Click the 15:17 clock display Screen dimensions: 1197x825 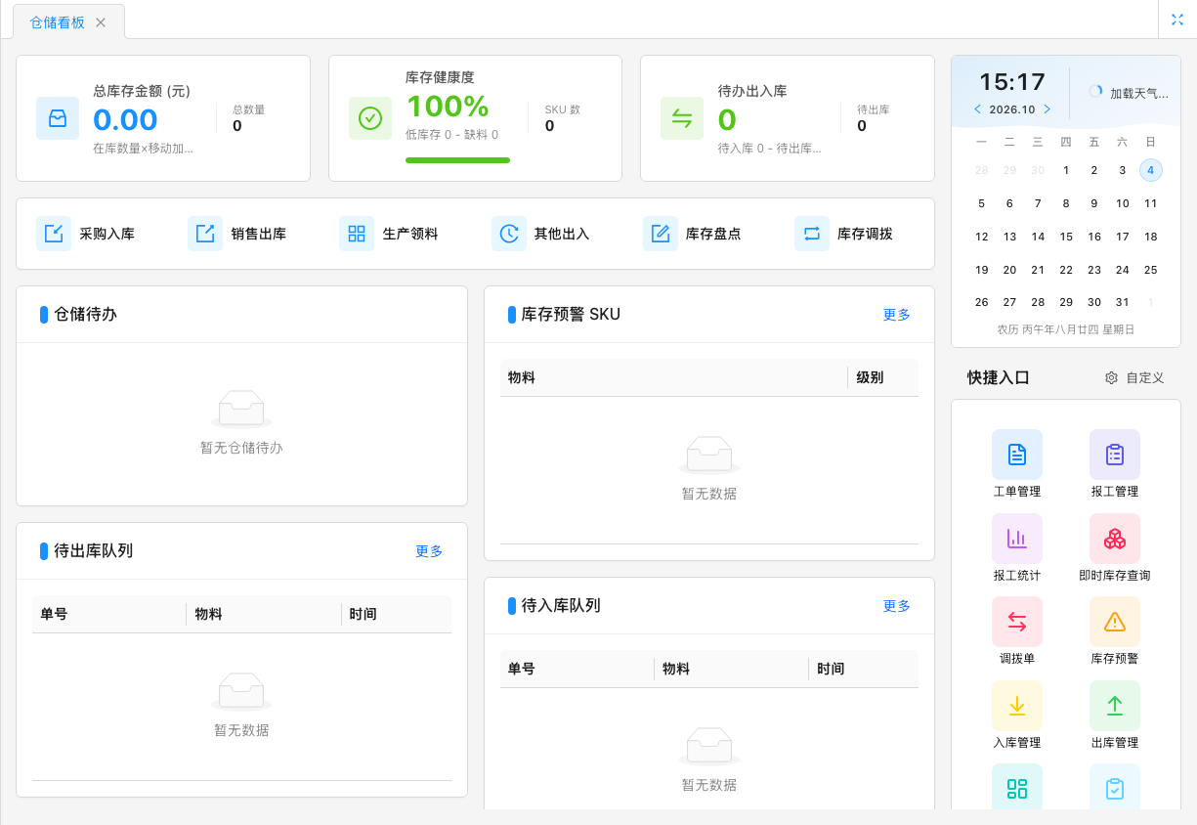coord(1012,82)
